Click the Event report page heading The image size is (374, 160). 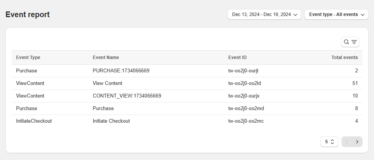pos(28,15)
